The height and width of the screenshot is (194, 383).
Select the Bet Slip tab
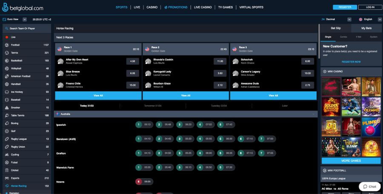pyautogui.click(x=336, y=29)
